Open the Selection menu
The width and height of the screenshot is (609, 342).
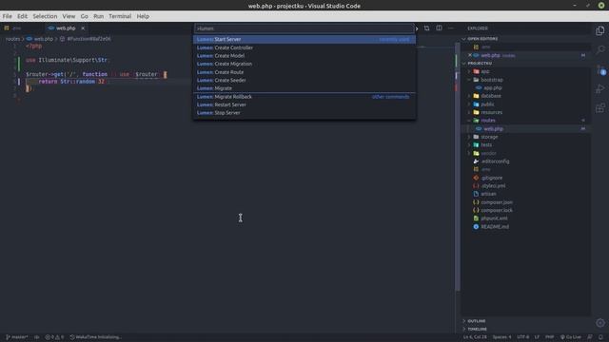(x=45, y=16)
